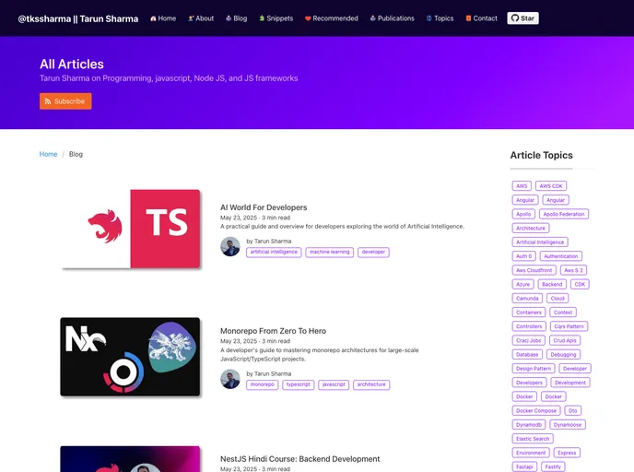
Task: Click the Star GitHub button
Action: (522, 18)
